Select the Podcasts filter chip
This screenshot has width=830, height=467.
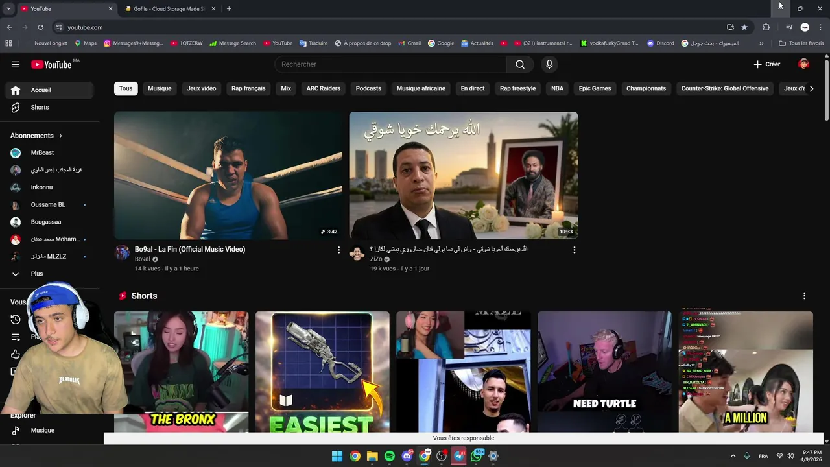tap(368, 88)
